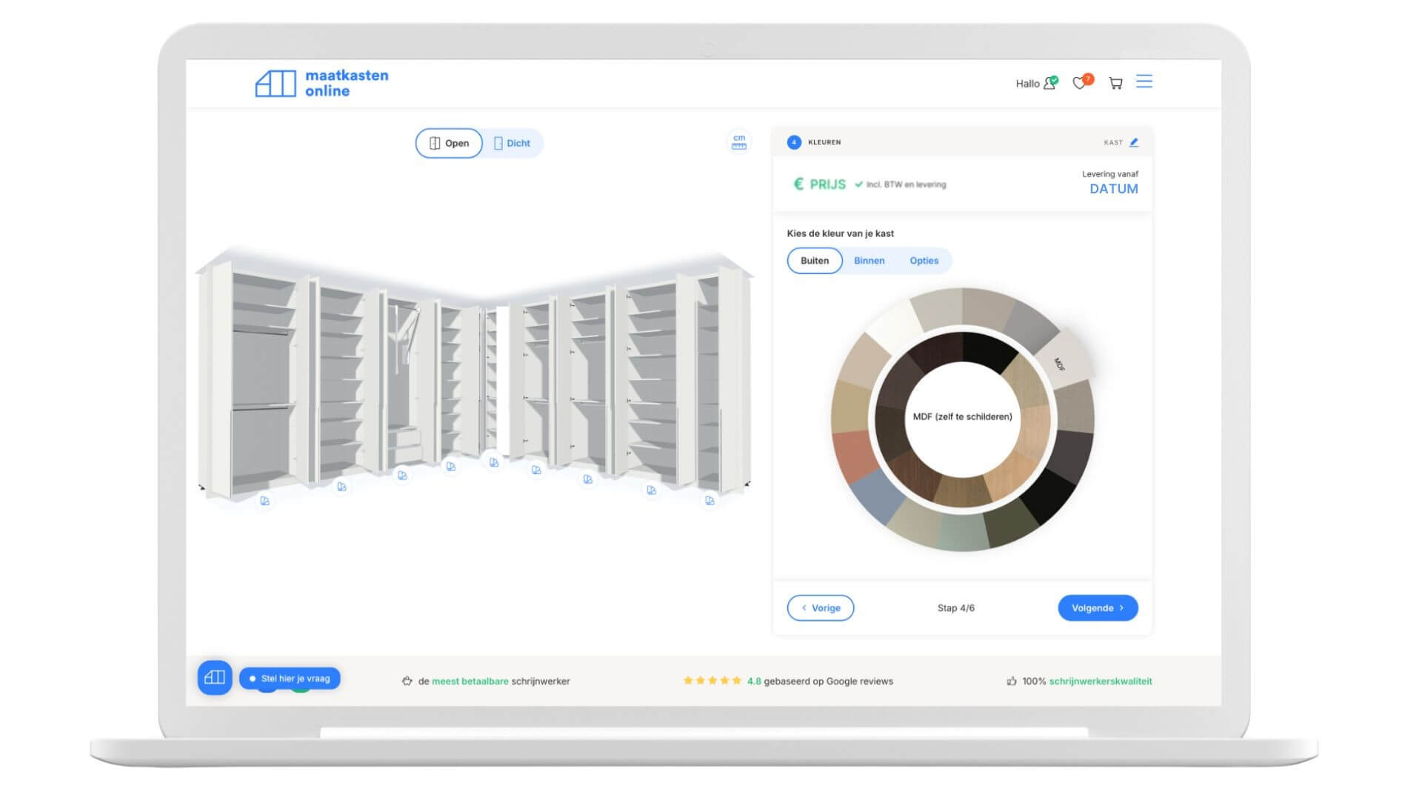
Task: Open the user account icon next to Hallo
Action: click(1049, 84)
